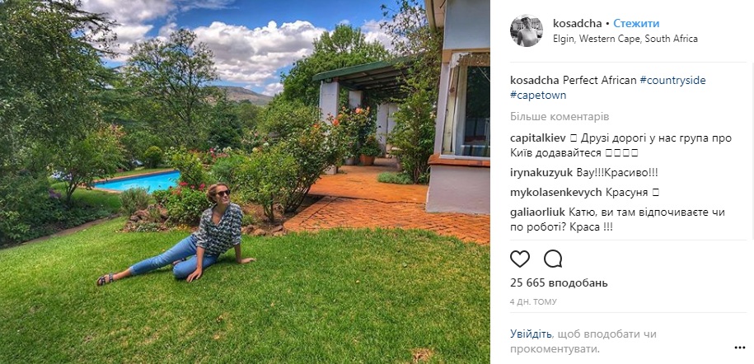Like the post with heart icon
The height and width of the screenshot is (364, 754).
pos(520,259)
